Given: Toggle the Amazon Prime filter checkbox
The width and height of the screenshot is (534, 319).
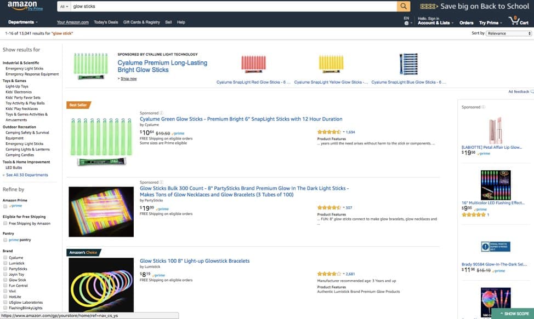Looking at the screenshot, I should tap(5, 206).
